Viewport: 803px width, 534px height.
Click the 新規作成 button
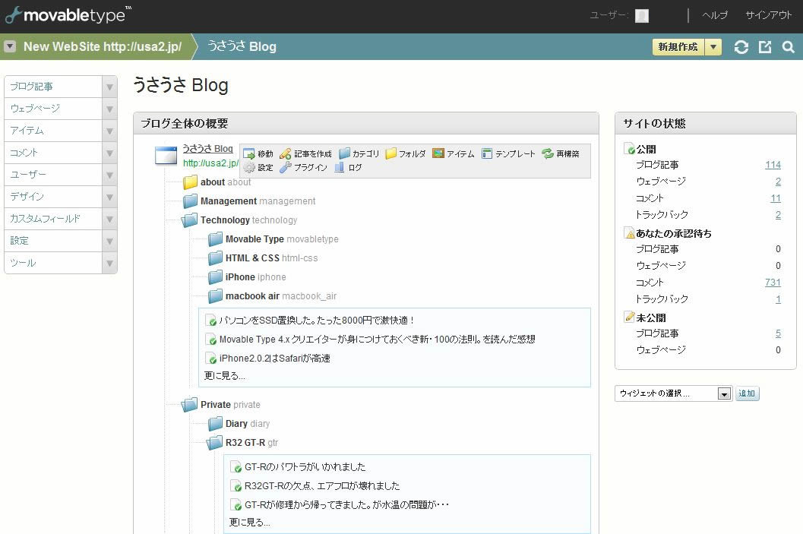678,47
